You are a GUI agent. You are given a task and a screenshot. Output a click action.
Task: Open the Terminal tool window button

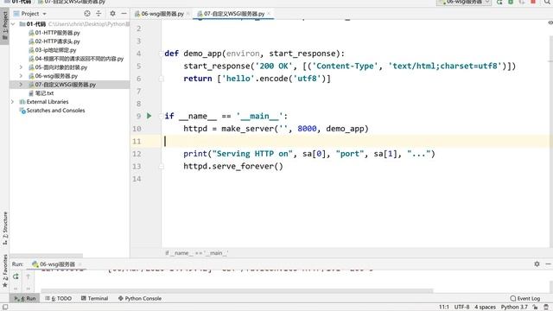pyautogui.click(x=94, y=298)
